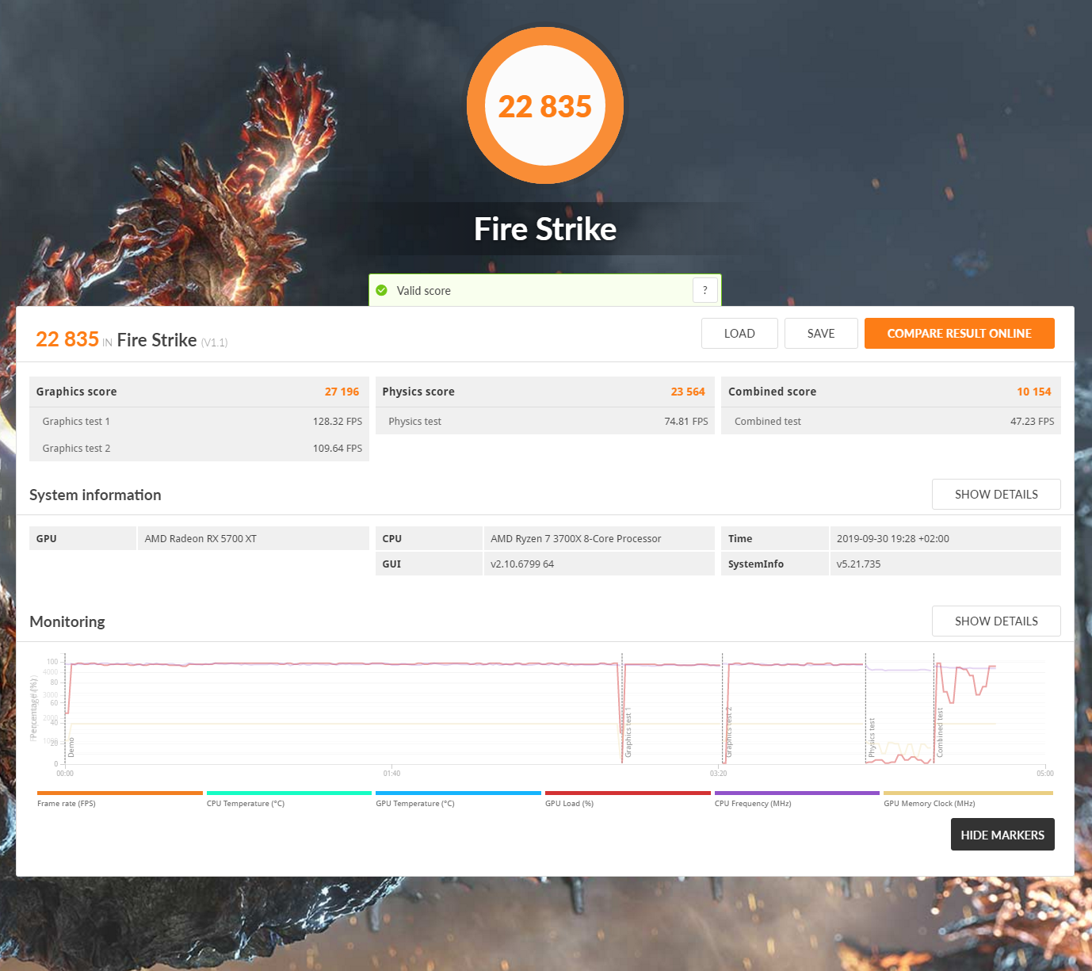Screen dimensions: 1092x971
Task: Click the green valid score checkmark icon
Action: tap(381, 290)
